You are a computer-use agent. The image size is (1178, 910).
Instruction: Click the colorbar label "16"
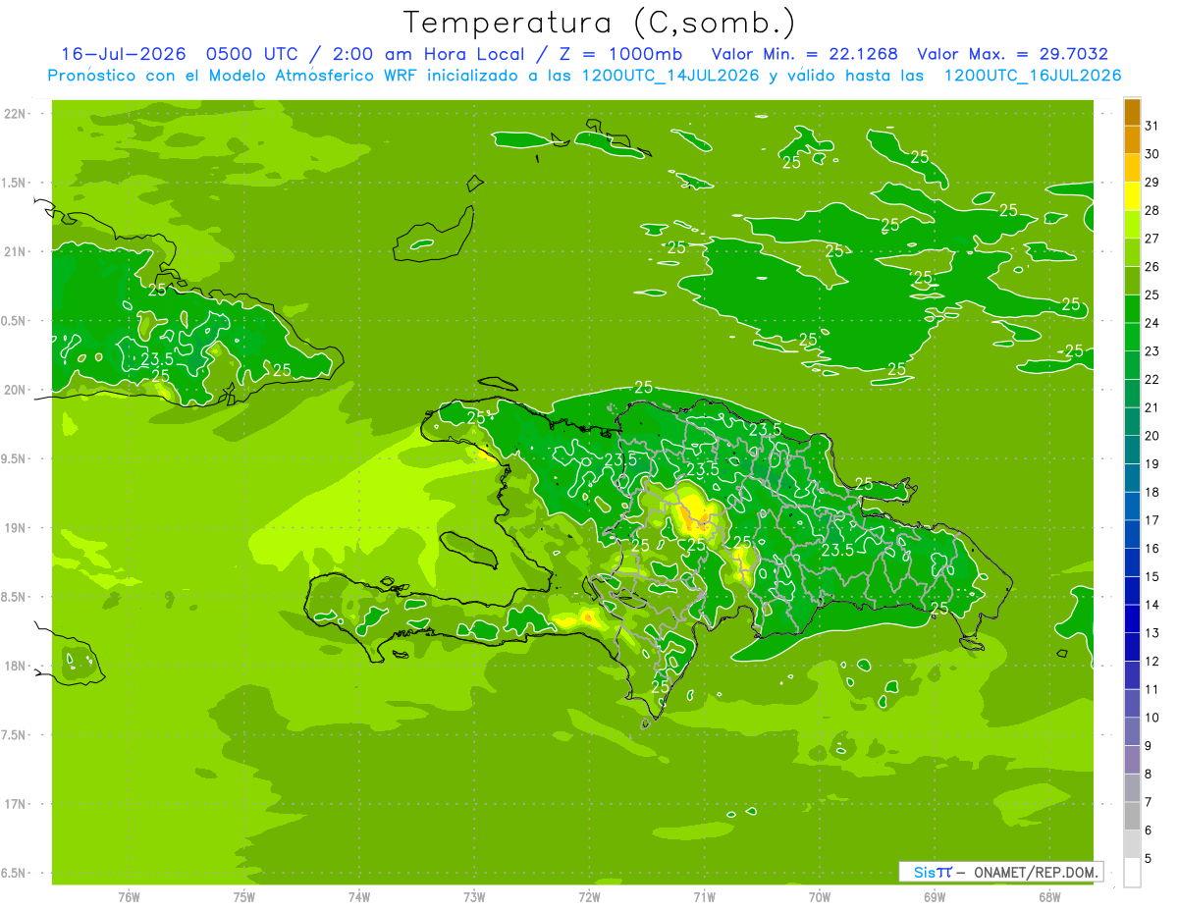pyautogui.click(x=1152, y=549)
